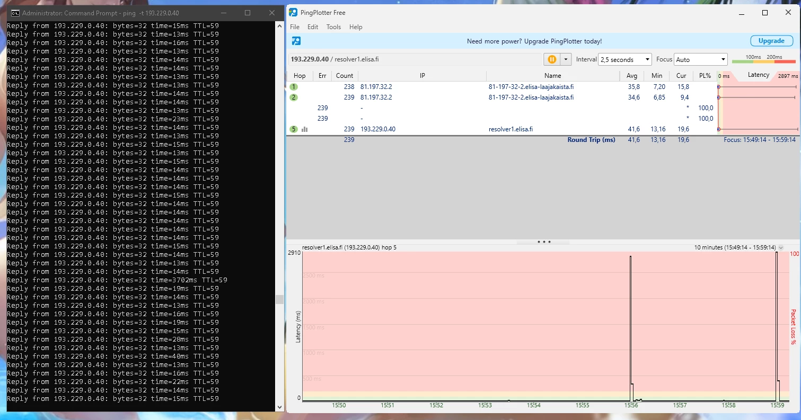Image resolution: width=801 pixels, height=420 pixels.
Task: Click the PingPlotter logo in the upgrade banner
Action: point(296,41)
